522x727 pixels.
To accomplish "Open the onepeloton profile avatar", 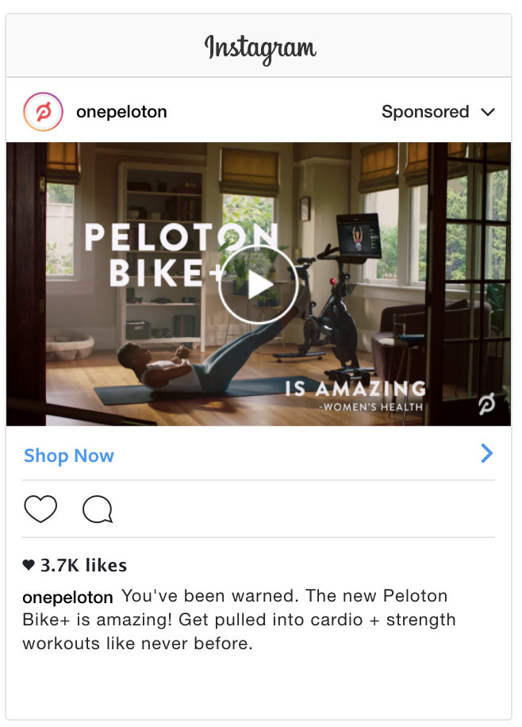I will 43,112.
